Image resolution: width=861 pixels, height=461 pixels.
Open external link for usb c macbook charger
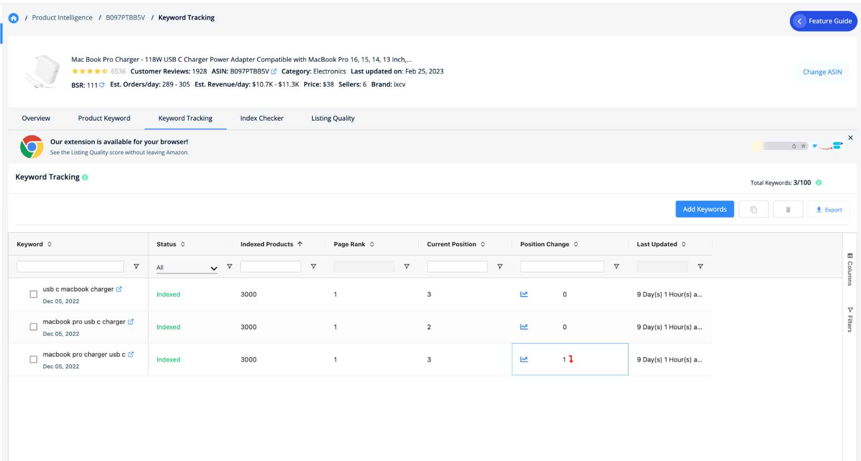coord(119,289)
